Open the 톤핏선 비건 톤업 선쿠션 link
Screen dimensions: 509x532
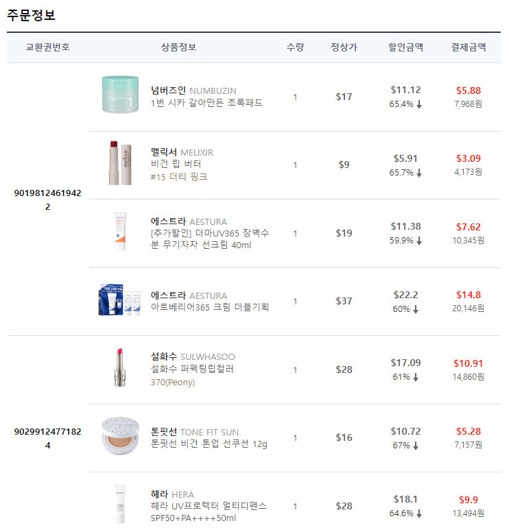[209, 444]
